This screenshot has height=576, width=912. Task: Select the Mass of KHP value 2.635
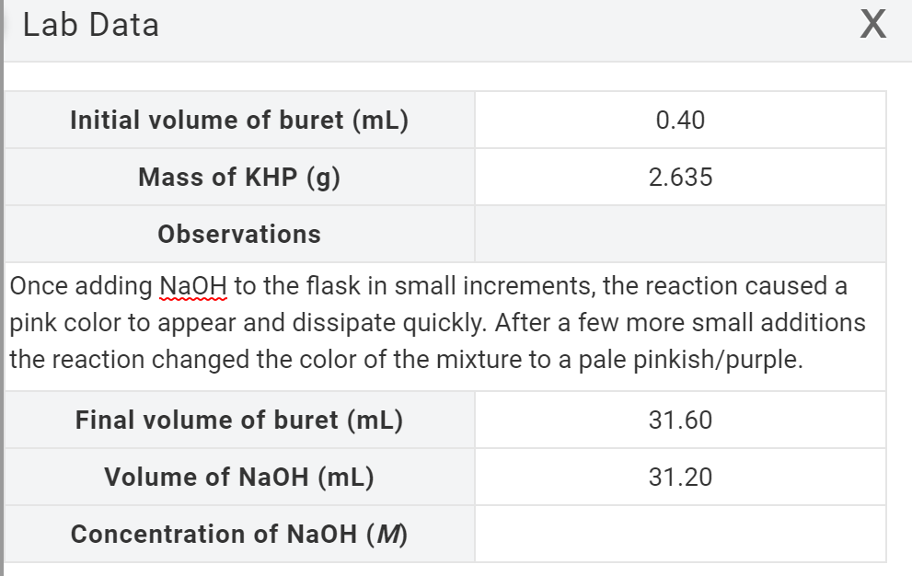pyautogui.click(x=680, y=177)
